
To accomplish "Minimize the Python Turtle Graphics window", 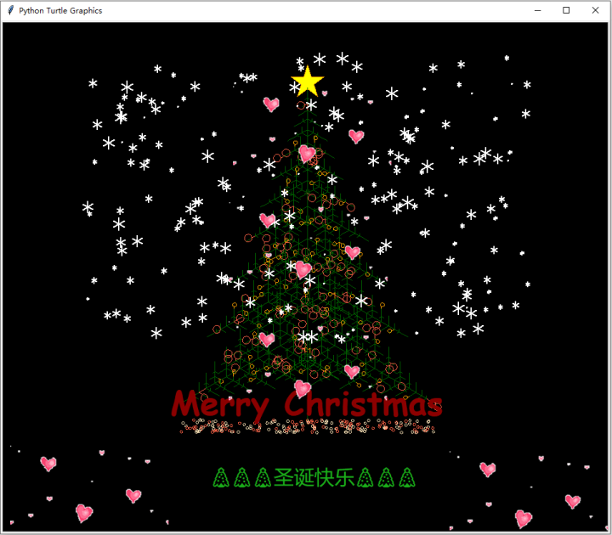I will pos(537,10).
